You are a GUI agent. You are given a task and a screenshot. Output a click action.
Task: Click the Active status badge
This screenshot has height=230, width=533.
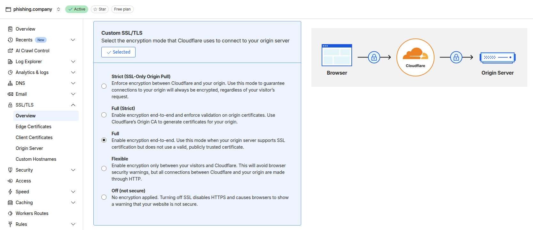click(77, 9)
